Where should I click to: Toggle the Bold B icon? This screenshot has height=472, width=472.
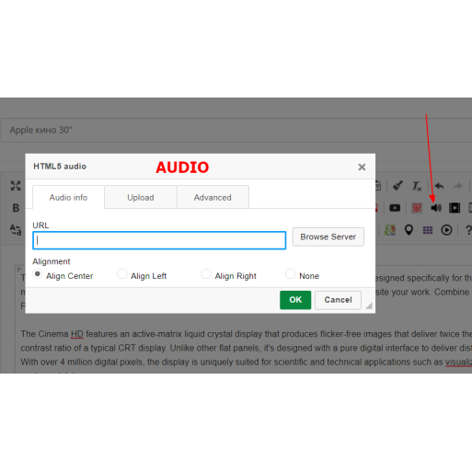click(x=16, y=208)
